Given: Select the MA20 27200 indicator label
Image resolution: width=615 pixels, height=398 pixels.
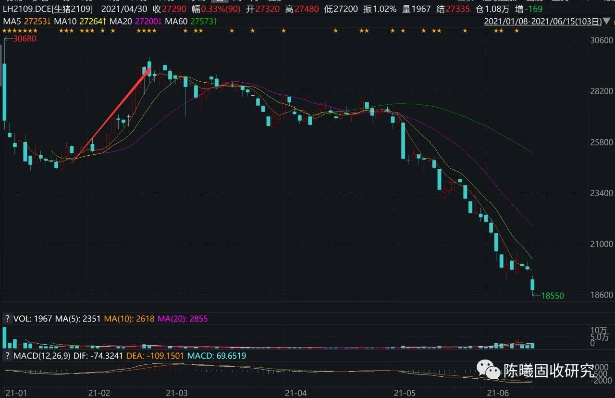Looking at the screenshot, I should coord(135,21).
